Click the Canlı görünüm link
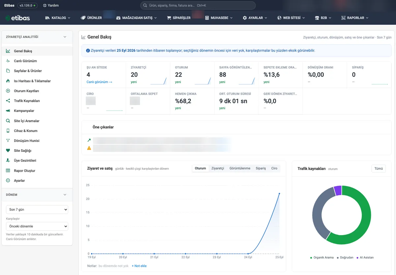 point(99,82)
